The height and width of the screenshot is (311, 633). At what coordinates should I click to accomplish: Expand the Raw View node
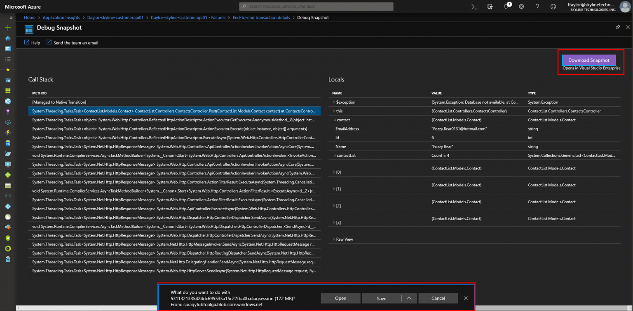tap(334, 239)
